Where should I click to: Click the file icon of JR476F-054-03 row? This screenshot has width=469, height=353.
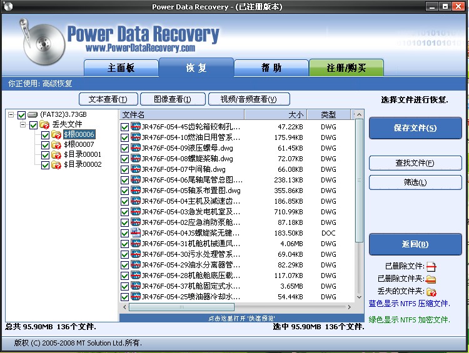(x=136, y=212)
